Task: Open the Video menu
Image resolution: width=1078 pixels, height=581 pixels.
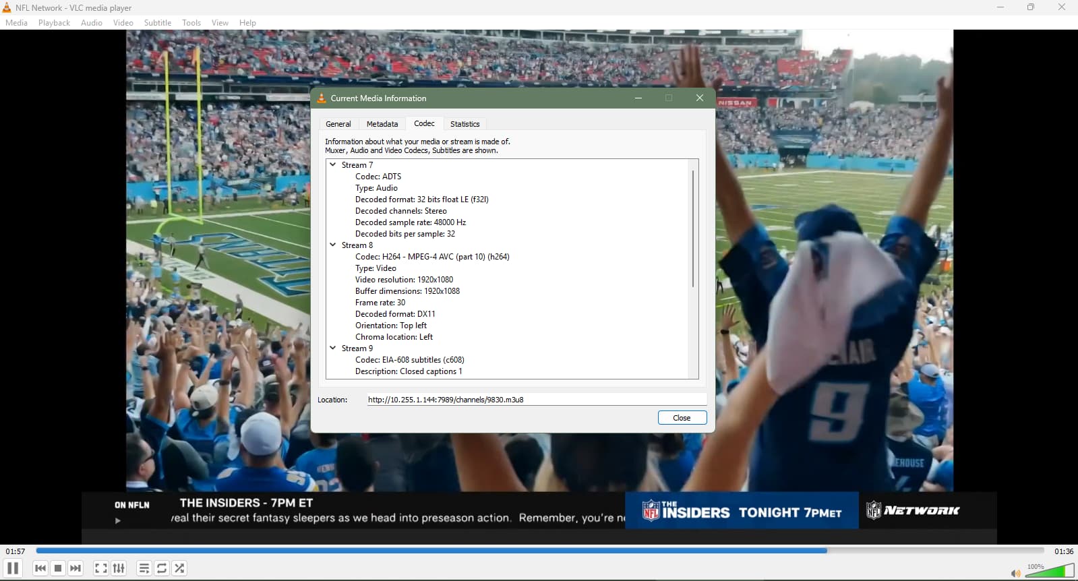Action: point(123,23)
